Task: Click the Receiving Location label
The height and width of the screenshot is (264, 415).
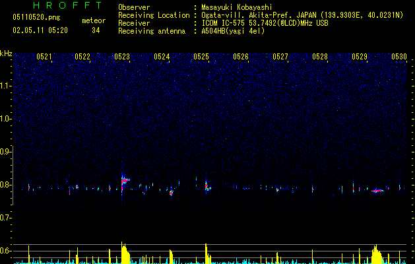Action: tap(154, 15)
